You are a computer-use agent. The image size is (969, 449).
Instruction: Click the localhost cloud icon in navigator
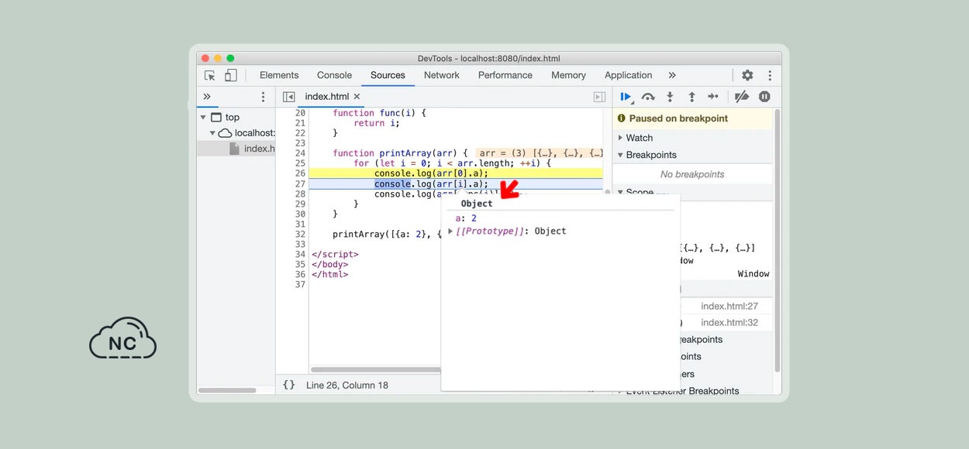click(225, 133)
